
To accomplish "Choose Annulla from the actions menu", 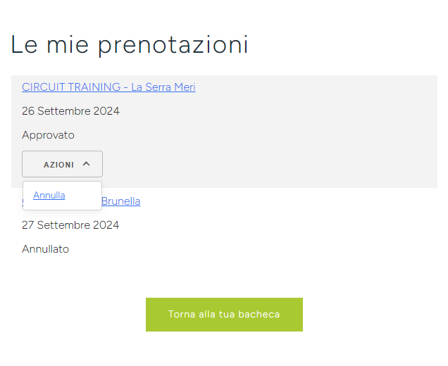I will 49,196.
